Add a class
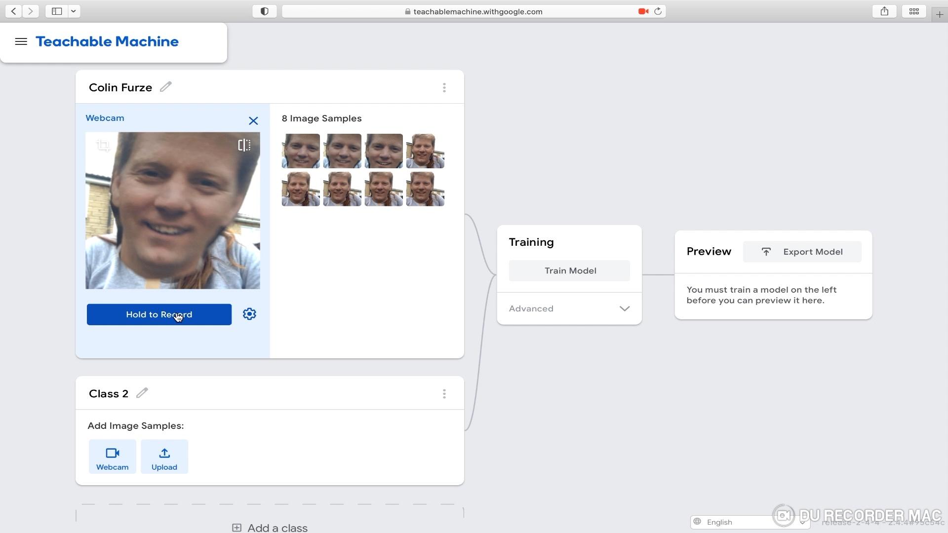The height and width of the screenshot is (533, 948). click(270, 528)
